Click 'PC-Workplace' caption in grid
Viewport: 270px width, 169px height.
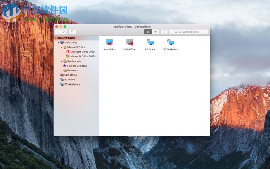point(171,49)
